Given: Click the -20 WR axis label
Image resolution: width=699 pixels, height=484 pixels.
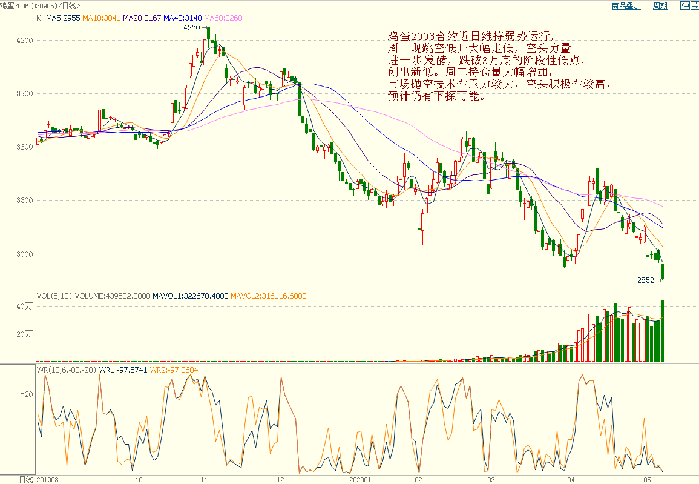Looking at the screenshot, I should click(27, 394).
